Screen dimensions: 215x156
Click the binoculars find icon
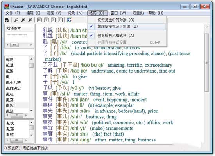7,20
